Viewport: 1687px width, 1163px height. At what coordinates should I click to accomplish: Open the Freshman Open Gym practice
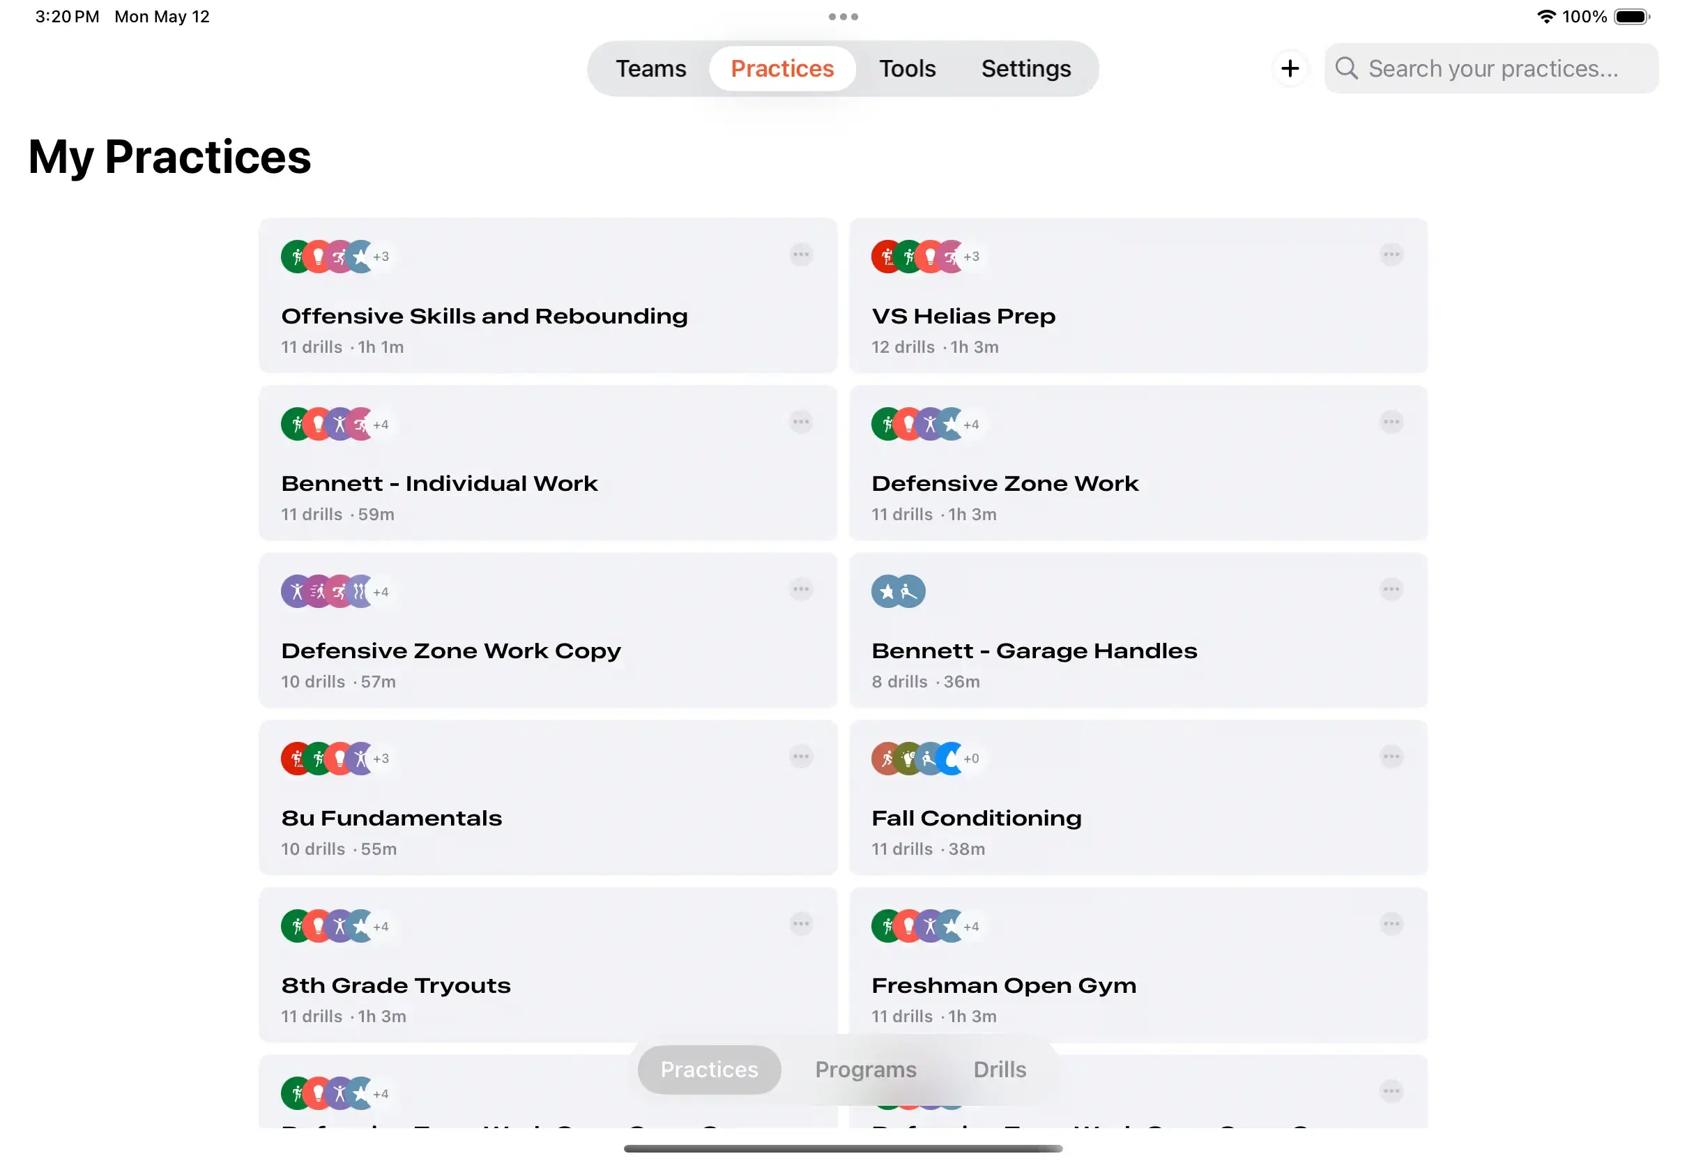pyautogui.click(x=1138, y=965)
